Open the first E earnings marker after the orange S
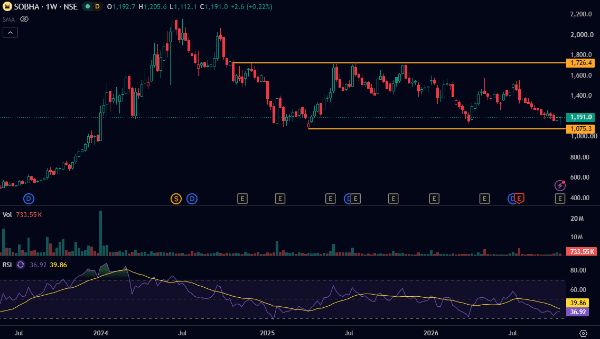 click(x=242, y=199)
